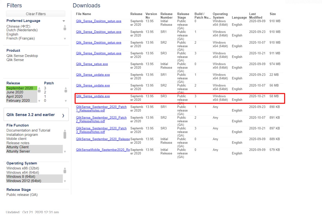Download Qlik_Sense_Desktop_setup.exe SR2, 2020-10-07
The width and height of the screenshot is (322, 224).
pyautogui.click(x=99, y=43)
